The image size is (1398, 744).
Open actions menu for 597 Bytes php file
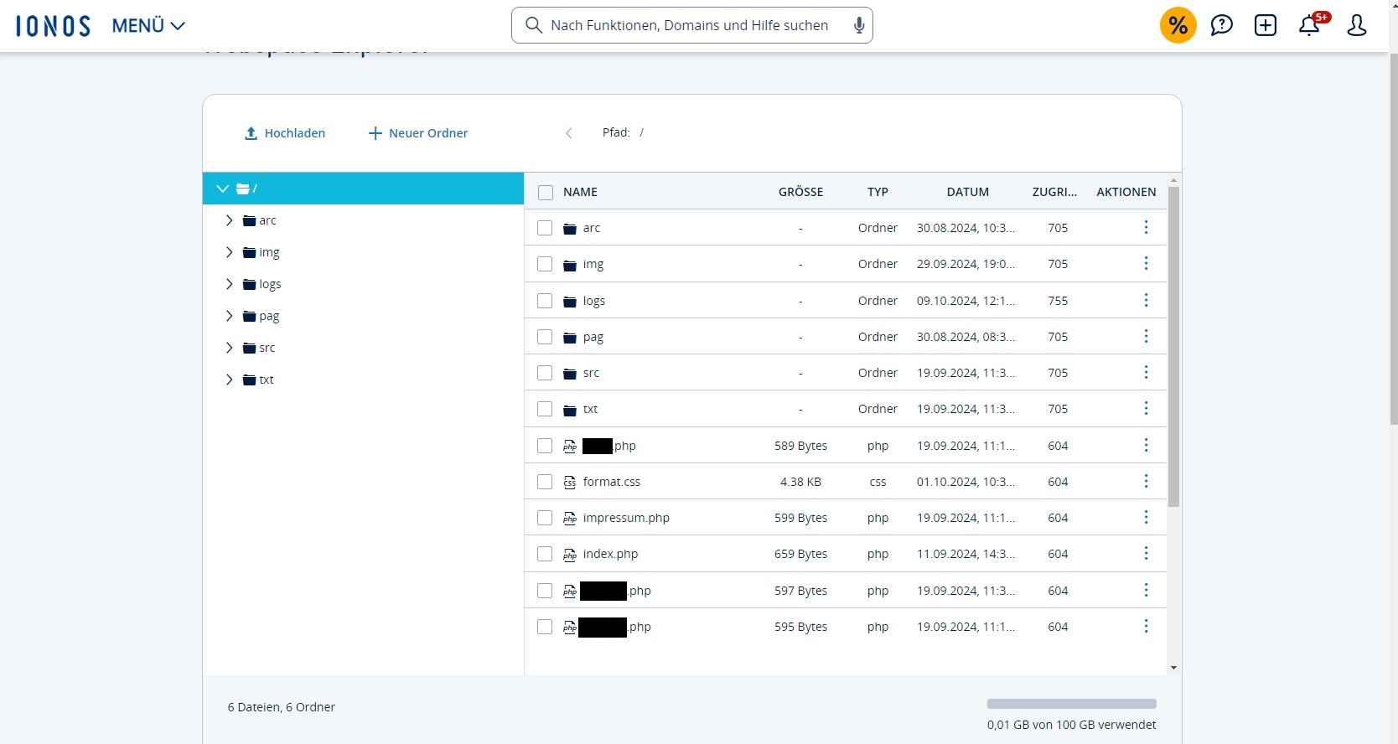pos(1146,590)
